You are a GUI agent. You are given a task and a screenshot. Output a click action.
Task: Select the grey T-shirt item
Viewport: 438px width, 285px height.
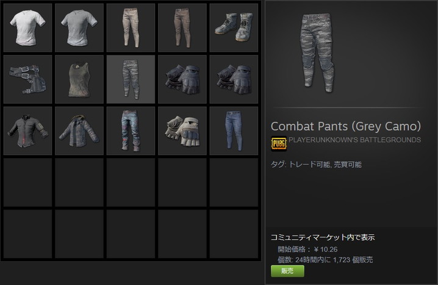[79, 27]
